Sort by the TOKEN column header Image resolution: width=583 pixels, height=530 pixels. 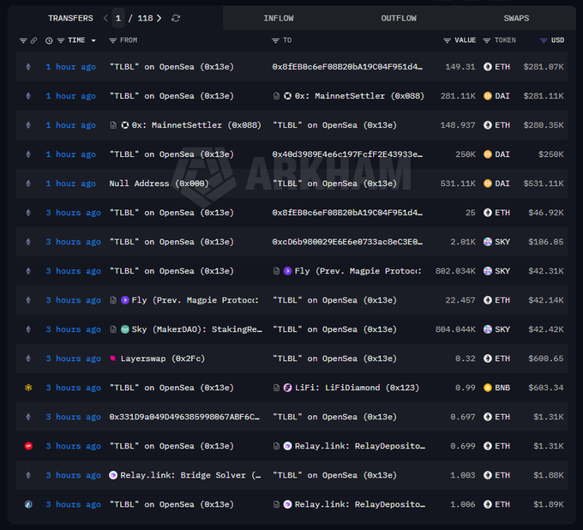point(505,40)
